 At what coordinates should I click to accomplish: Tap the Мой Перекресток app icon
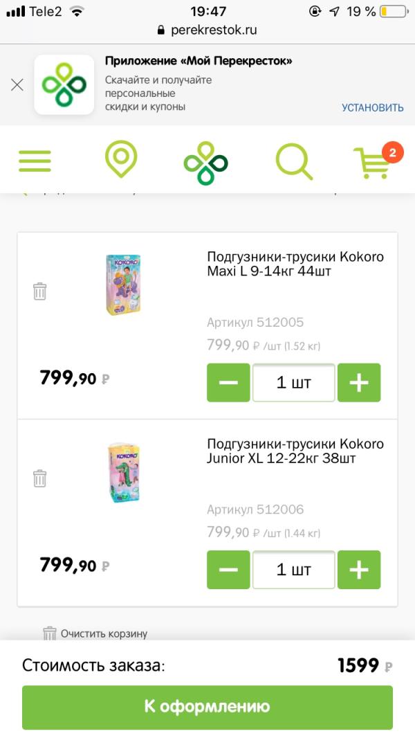[64, 84]
